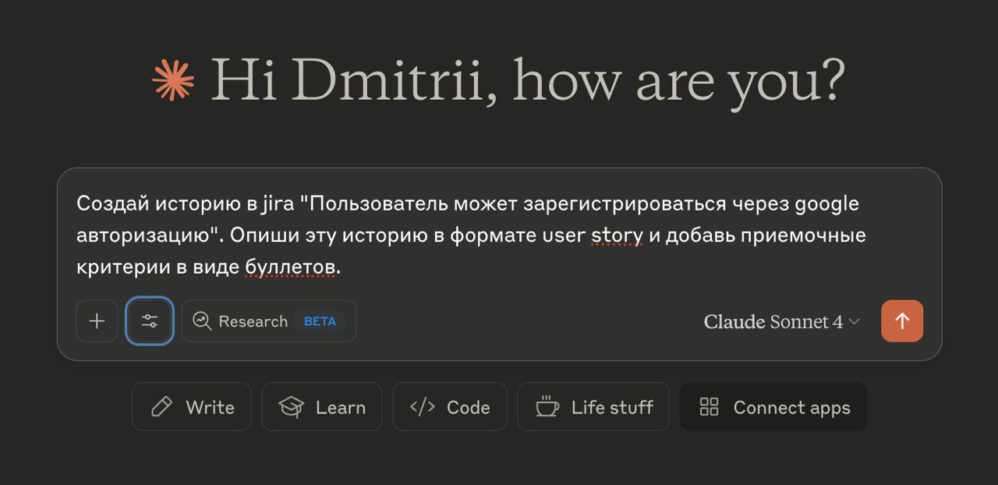Click the Life stuff shortcut
The width and height of the screenshot is (998, 485).
593,406
